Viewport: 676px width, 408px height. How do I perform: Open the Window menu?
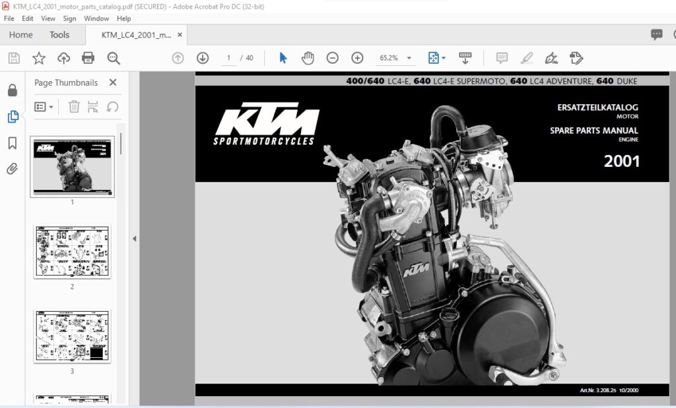pyautogui.click(x=96, y=18)
